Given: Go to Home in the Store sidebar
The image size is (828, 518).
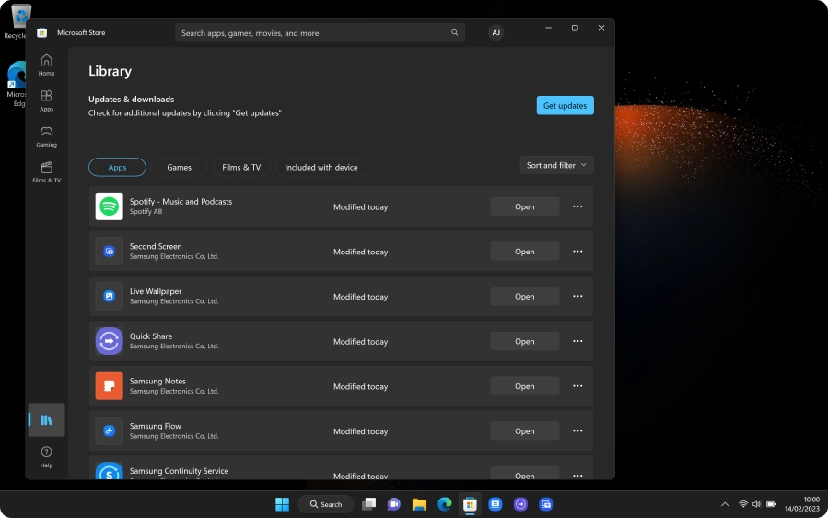Looking at the screenshot, I should [46, 65].
